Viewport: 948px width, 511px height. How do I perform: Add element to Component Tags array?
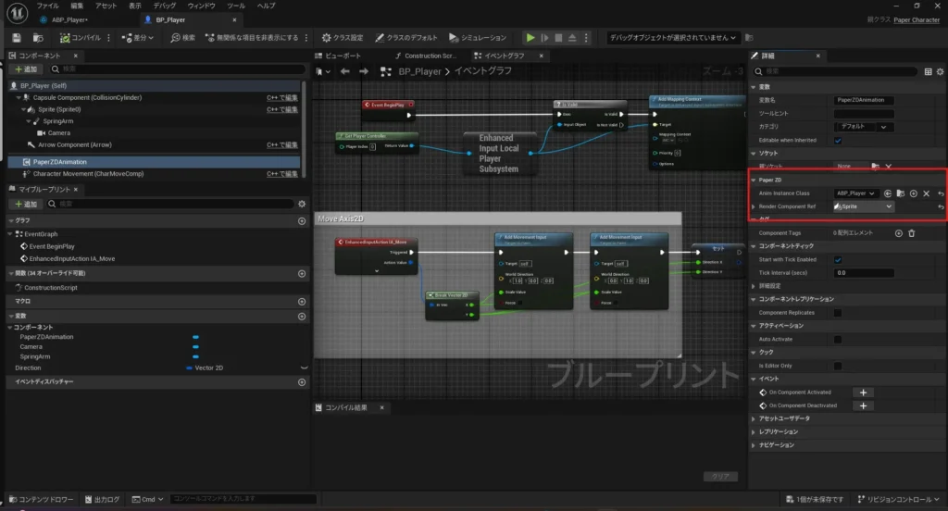898,233
